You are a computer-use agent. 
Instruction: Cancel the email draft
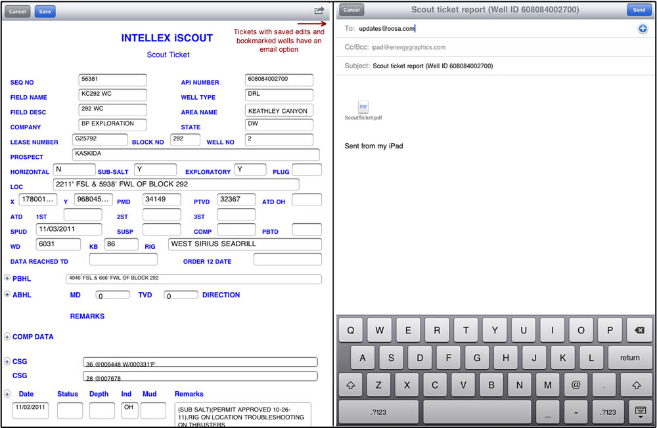[351, 10]
